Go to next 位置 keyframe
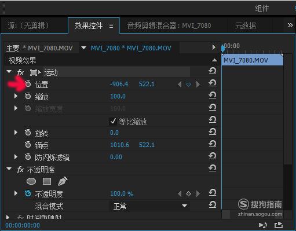The height and width of the screenshot is (231, 296). point(198,84)
